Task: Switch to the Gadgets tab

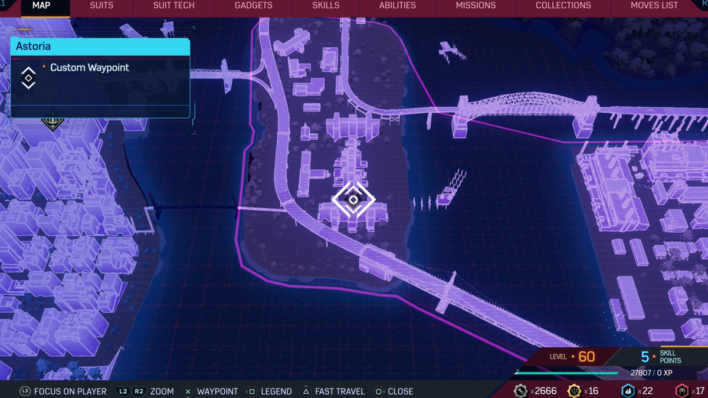Action: (253, 6)
